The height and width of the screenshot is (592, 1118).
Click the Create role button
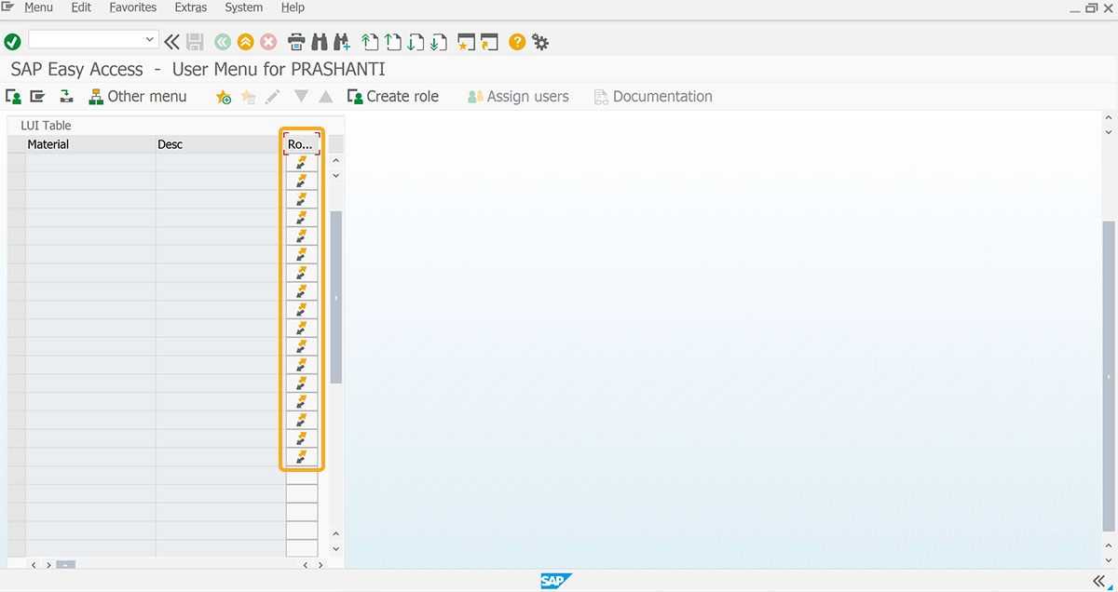(392, 96)
